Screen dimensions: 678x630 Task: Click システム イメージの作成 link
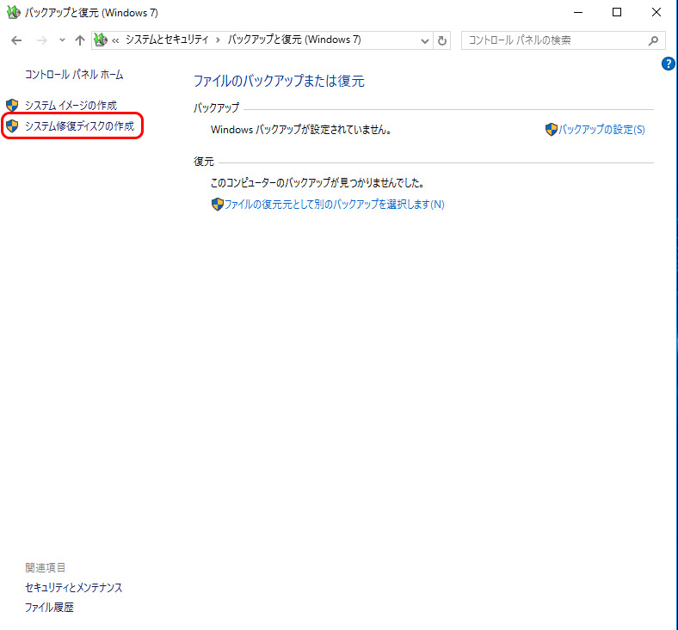pyautogui.click(x=71, y=106)
